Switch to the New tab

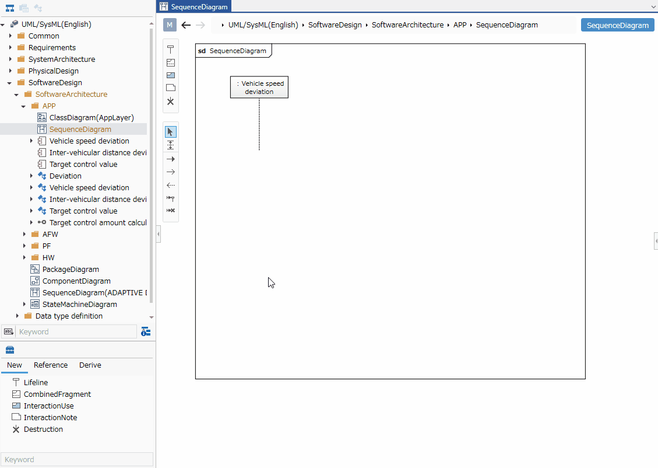point(14,365)
